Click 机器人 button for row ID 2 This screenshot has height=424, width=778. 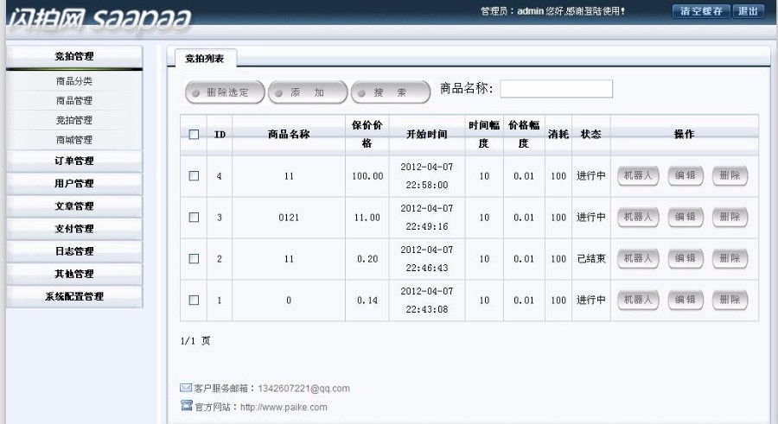point(638,259)
